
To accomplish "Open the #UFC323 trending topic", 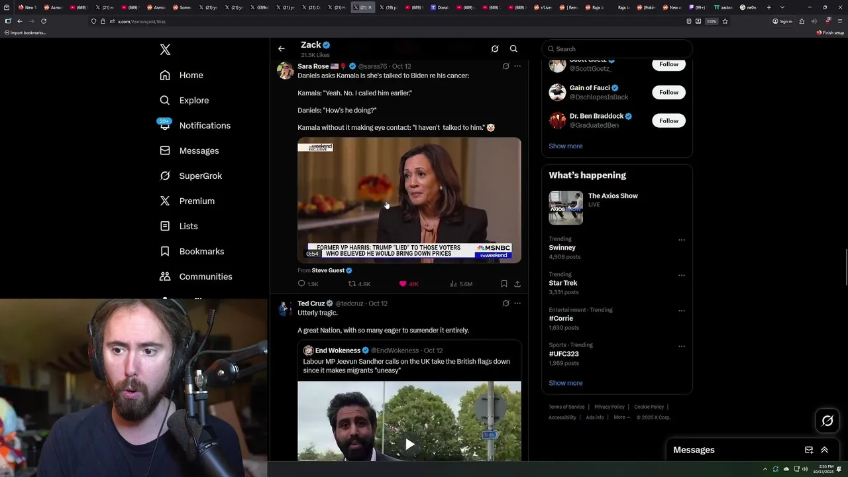I will (564, 354).
